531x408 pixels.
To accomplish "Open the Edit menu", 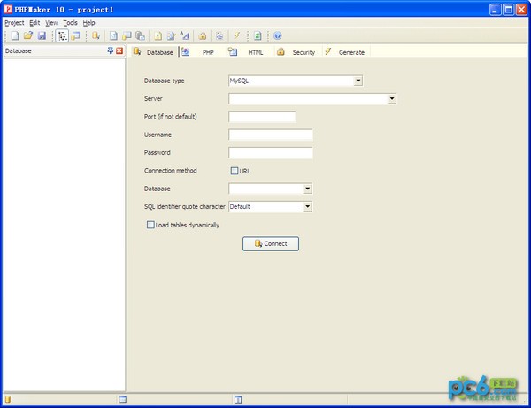I will (35, 23).
